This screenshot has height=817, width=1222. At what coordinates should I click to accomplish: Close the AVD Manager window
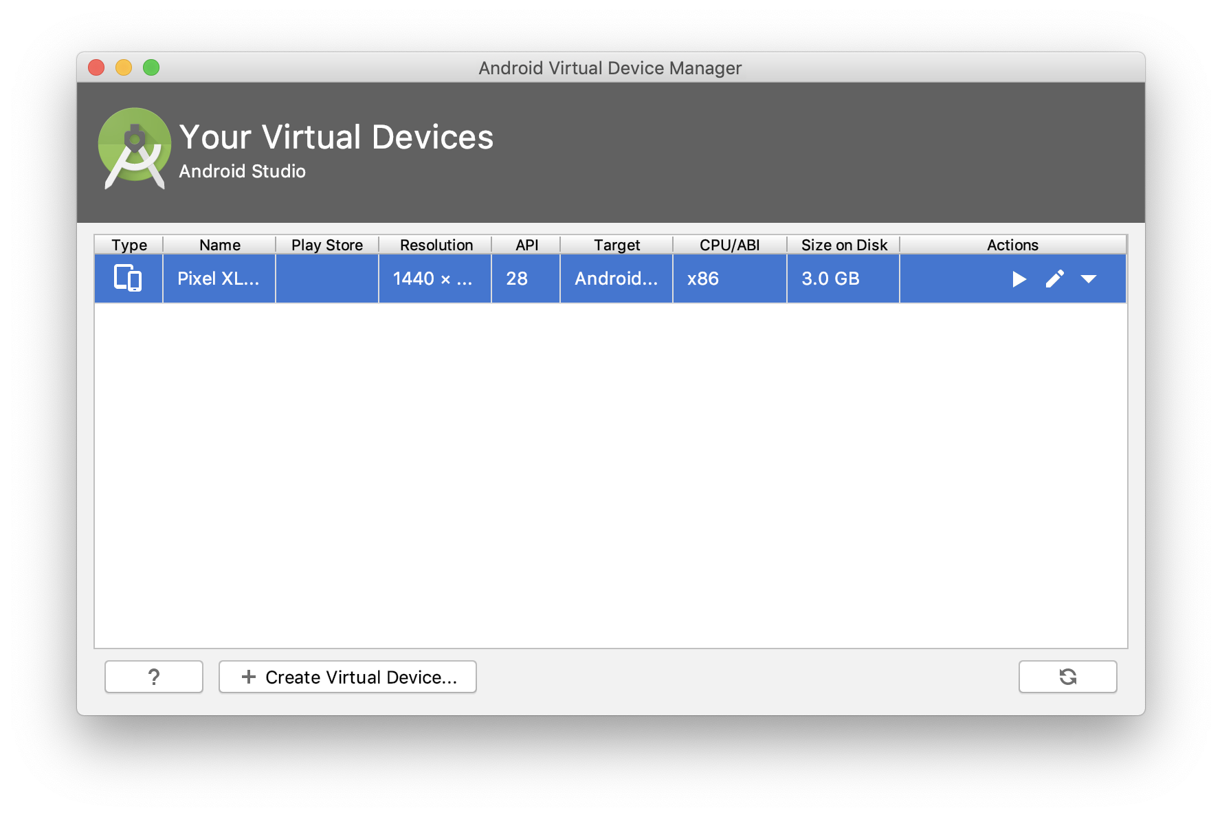click(x=96, y=67)
